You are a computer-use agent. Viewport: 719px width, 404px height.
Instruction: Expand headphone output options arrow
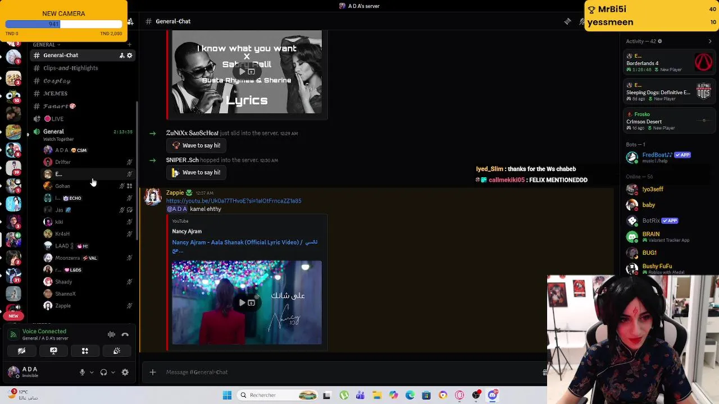coord(113,372)
